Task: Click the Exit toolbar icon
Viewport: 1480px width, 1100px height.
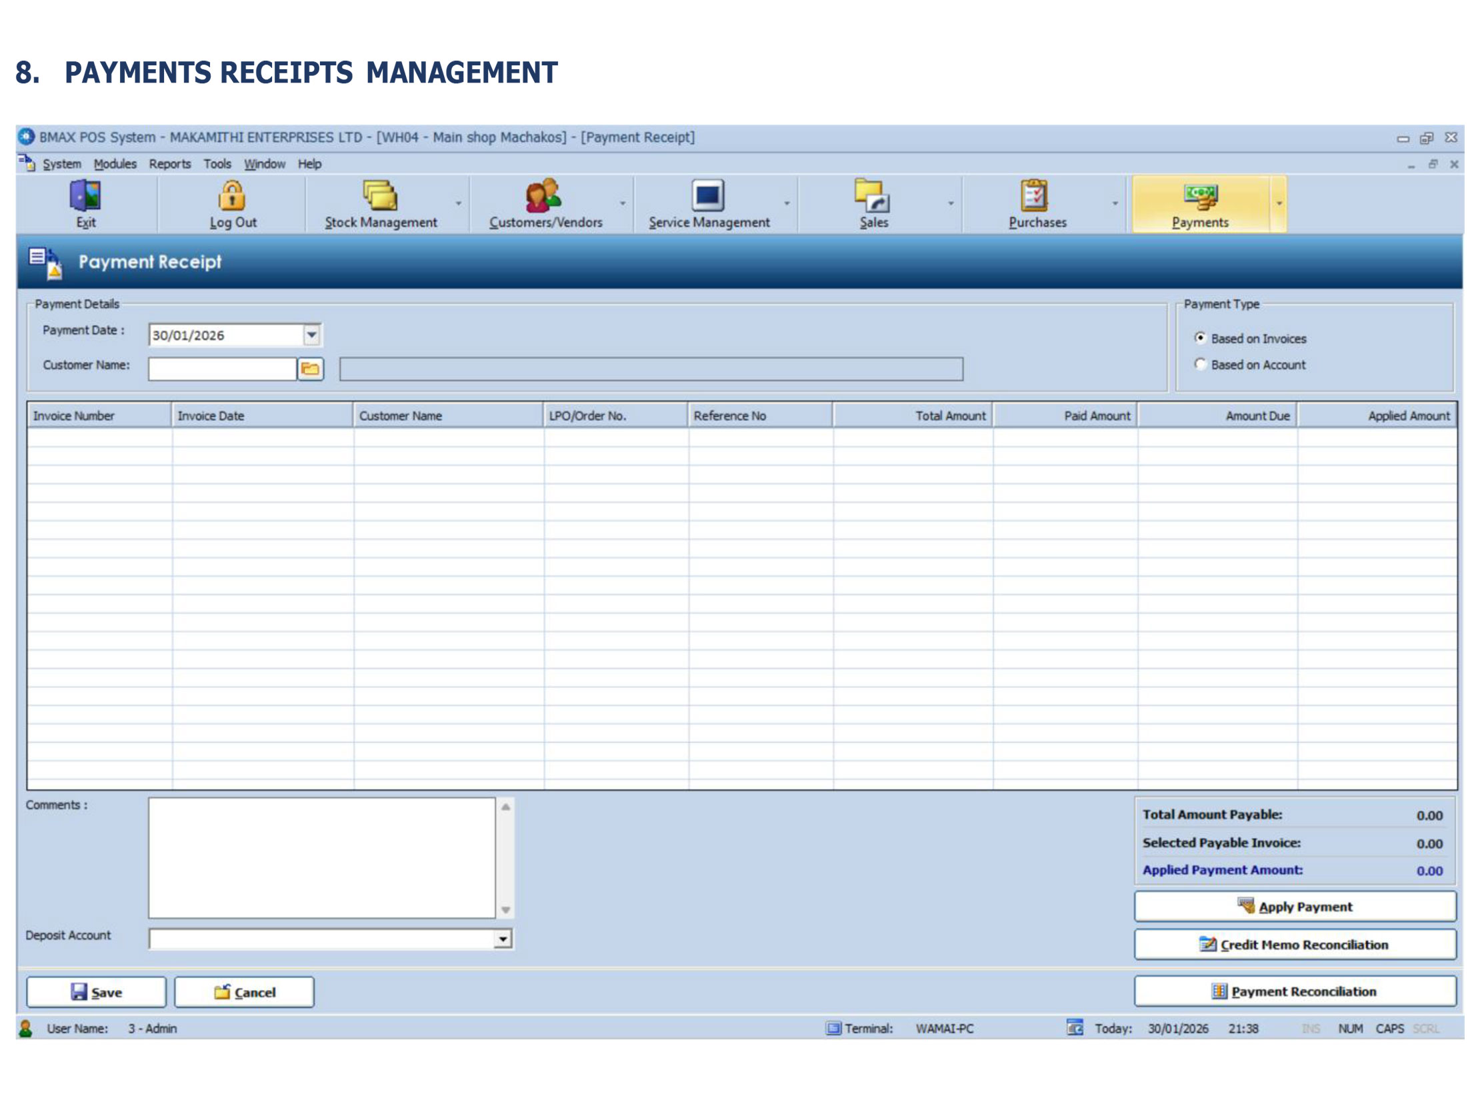Action: pyautogui.click(x=85, y=197)
